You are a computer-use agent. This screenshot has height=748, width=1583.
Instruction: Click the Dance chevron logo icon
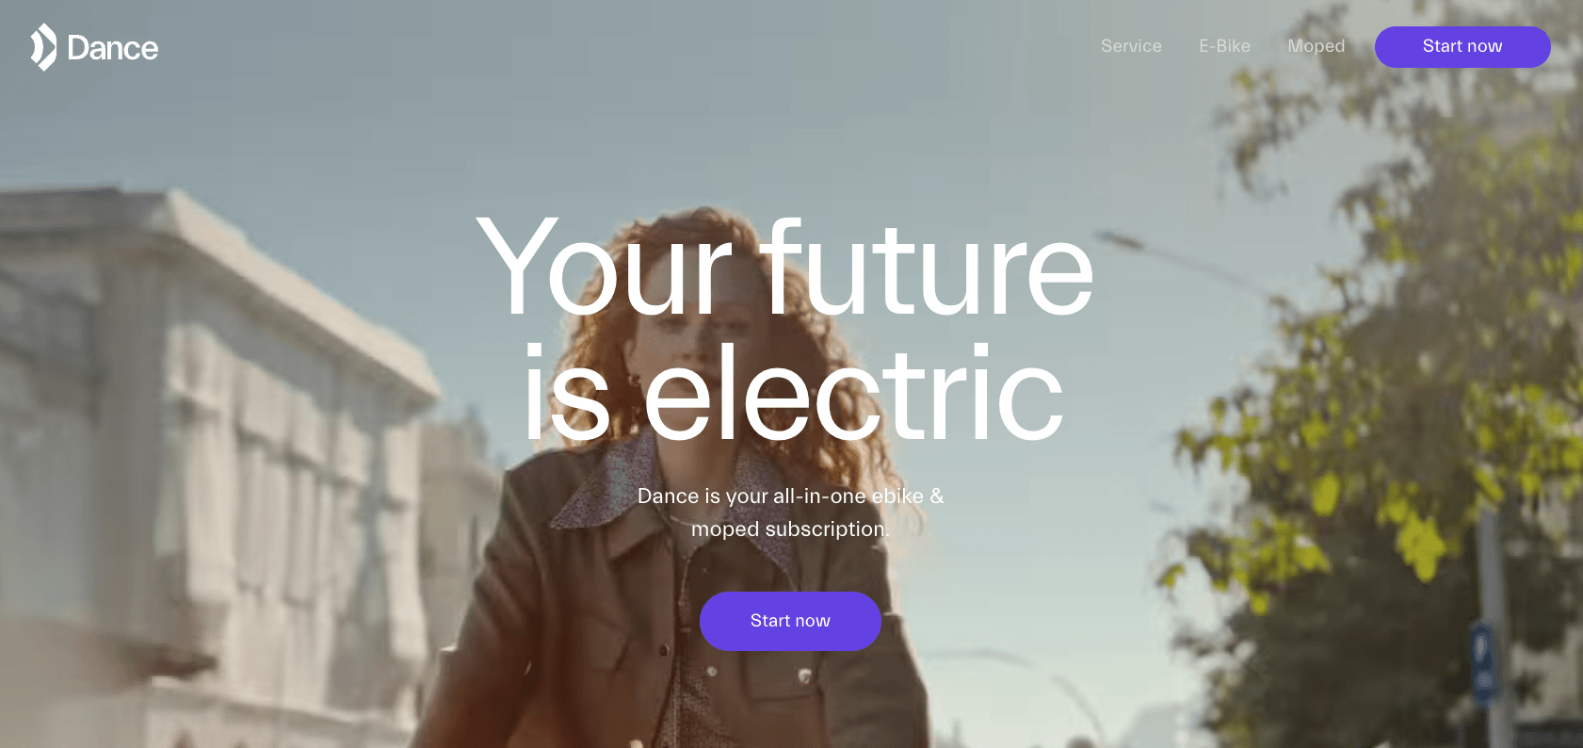(43, 47)
